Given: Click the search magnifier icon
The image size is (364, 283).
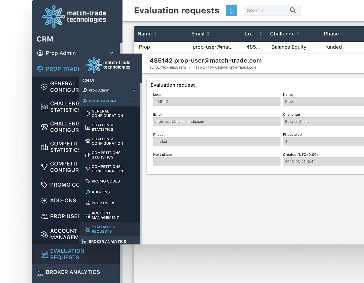Looking at the screenshot, I should point(293,10).
